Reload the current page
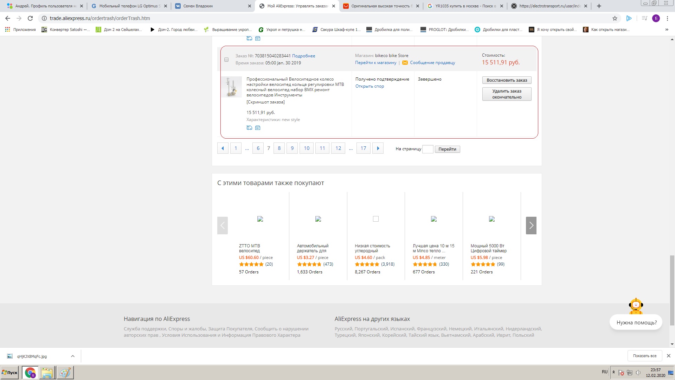This screenshot has height=380, width=675. [30, 18]
